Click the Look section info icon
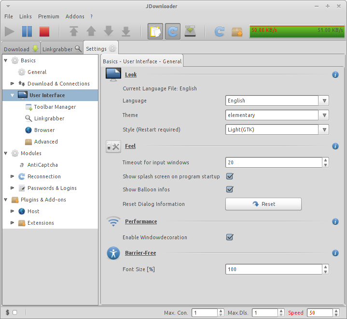347x319 pixels. coord(335,75)
